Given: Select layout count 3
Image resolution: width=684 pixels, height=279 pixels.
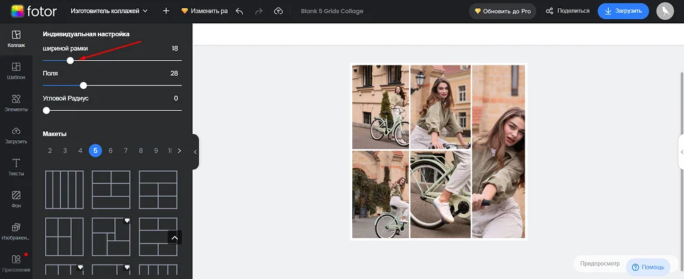Looking at the screenshot, I should click(65, 150).
